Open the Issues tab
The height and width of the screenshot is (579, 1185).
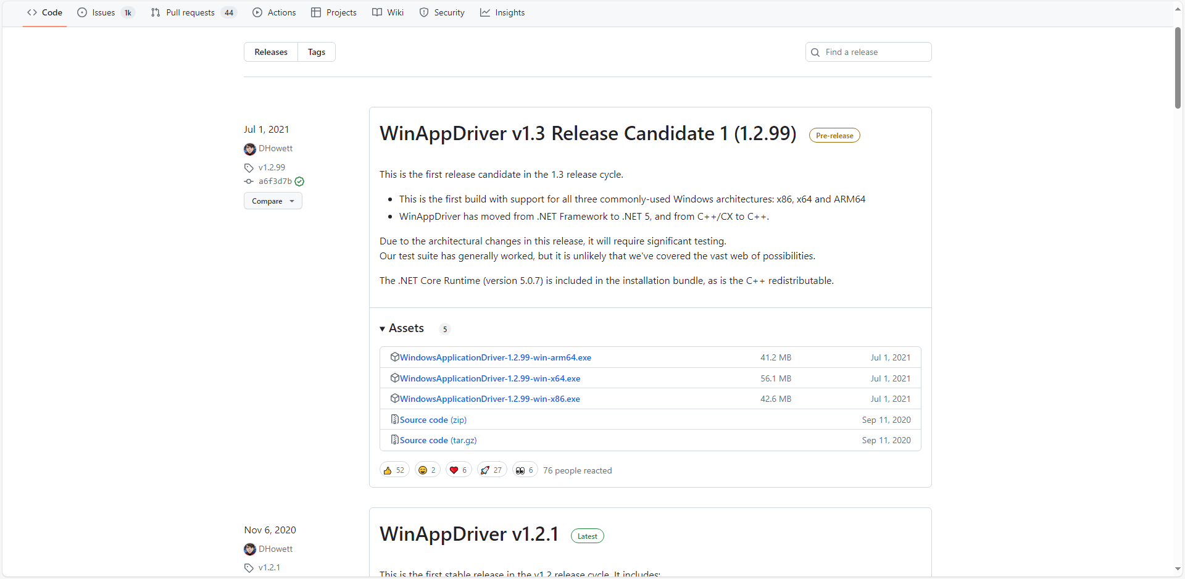tap(106, 12)
